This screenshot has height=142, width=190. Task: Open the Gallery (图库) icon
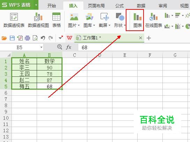coord(89,17)
